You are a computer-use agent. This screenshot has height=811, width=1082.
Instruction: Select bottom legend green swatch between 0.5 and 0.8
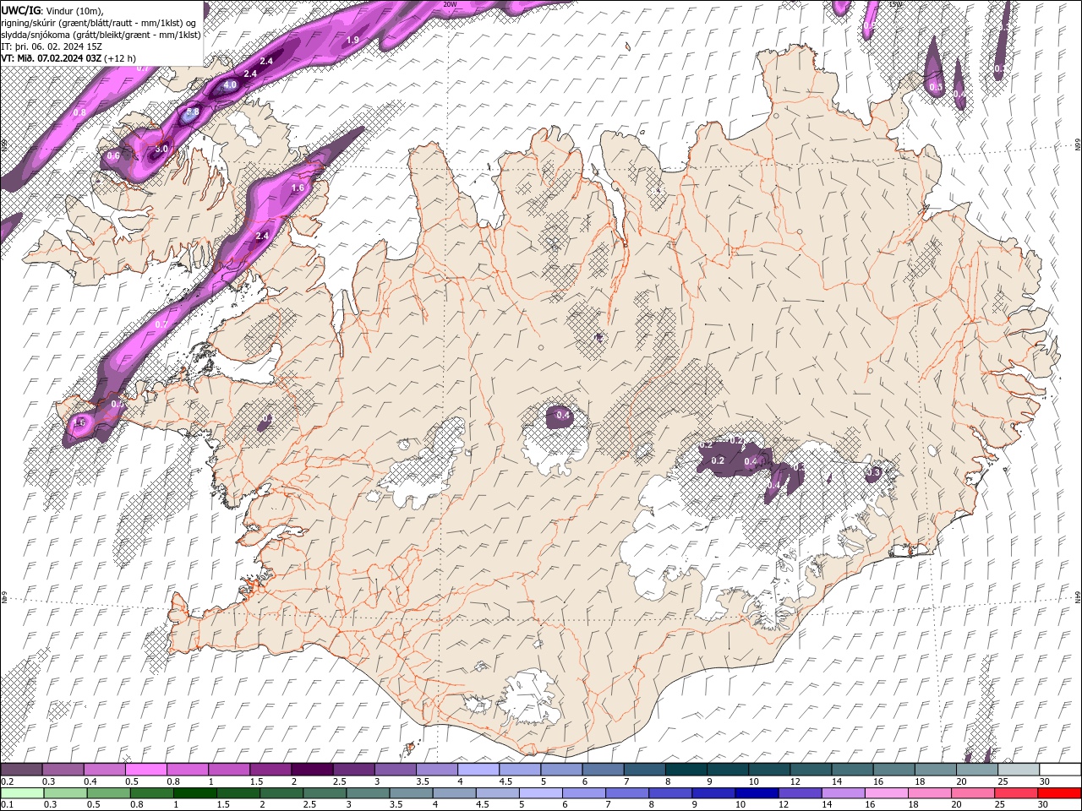click(108, 793)
